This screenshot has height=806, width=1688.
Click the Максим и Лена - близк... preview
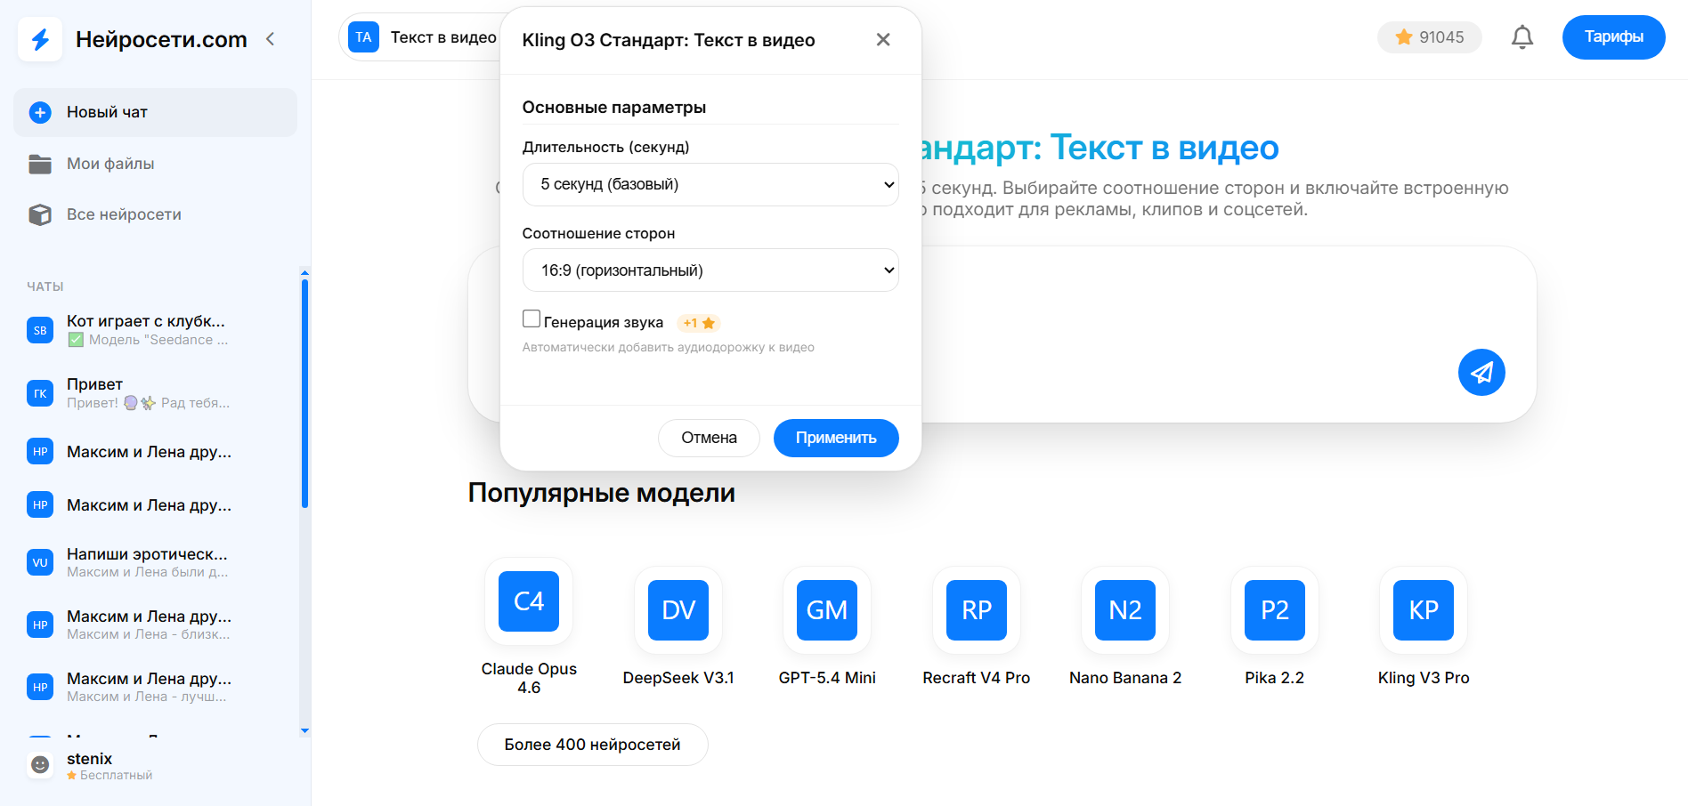(x=148, y=634)
